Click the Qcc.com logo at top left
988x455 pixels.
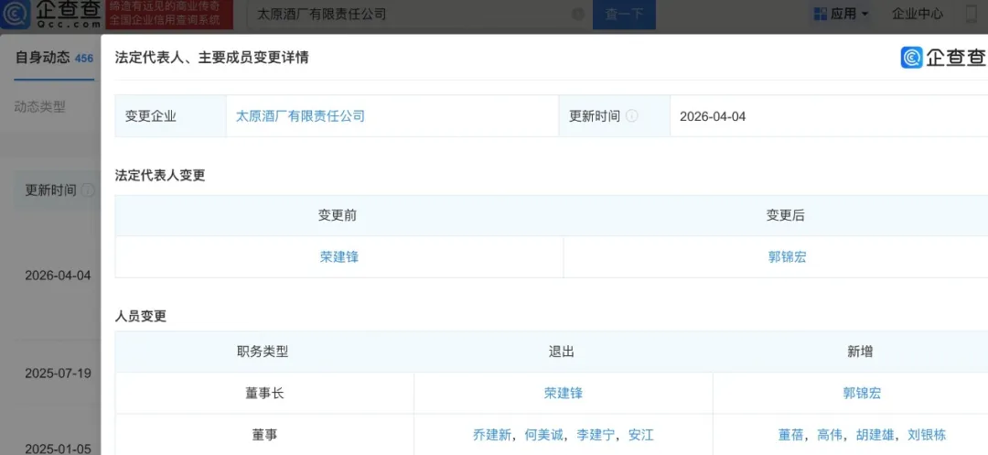(x=51, y=15)
